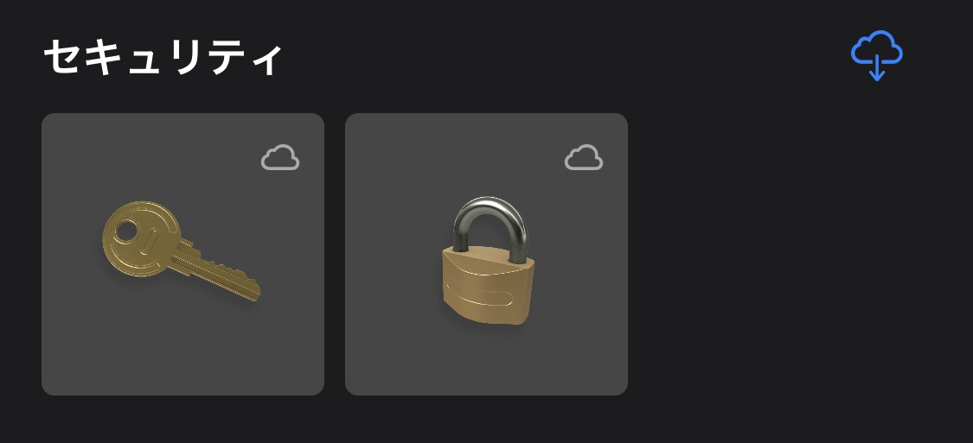This screenshot has height=443, width=973.
Task: Click the download icon beside the セキュリティ title
Action: pyautogui.click(x=876, y=55)
